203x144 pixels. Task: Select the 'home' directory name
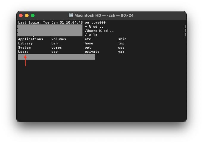(89, 43)
